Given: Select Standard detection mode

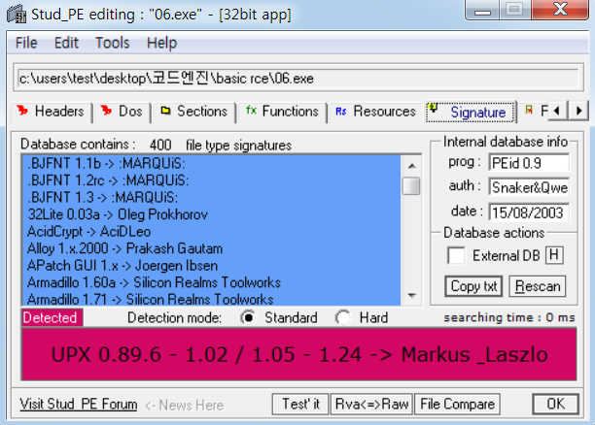Looking at the screenshot, I should click(x=249, y=317).
